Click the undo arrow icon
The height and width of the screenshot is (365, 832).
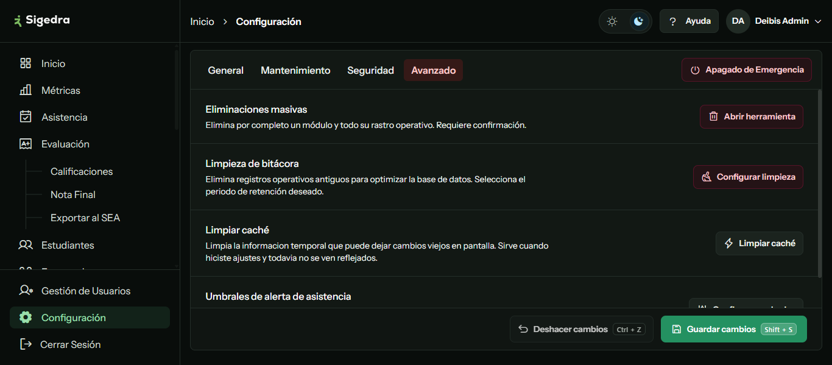(x=523, y=329)
